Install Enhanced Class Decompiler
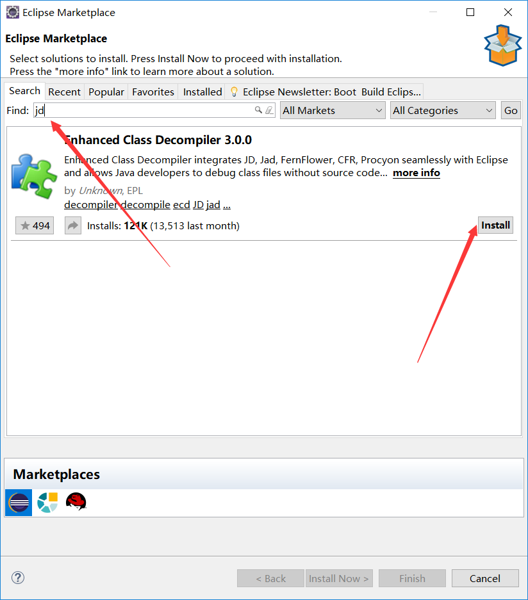Image resolution: width=528 pixels, height=600 pixels. point(495,225)
